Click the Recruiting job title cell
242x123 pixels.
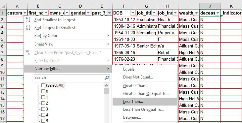click(x=146, y=33)
